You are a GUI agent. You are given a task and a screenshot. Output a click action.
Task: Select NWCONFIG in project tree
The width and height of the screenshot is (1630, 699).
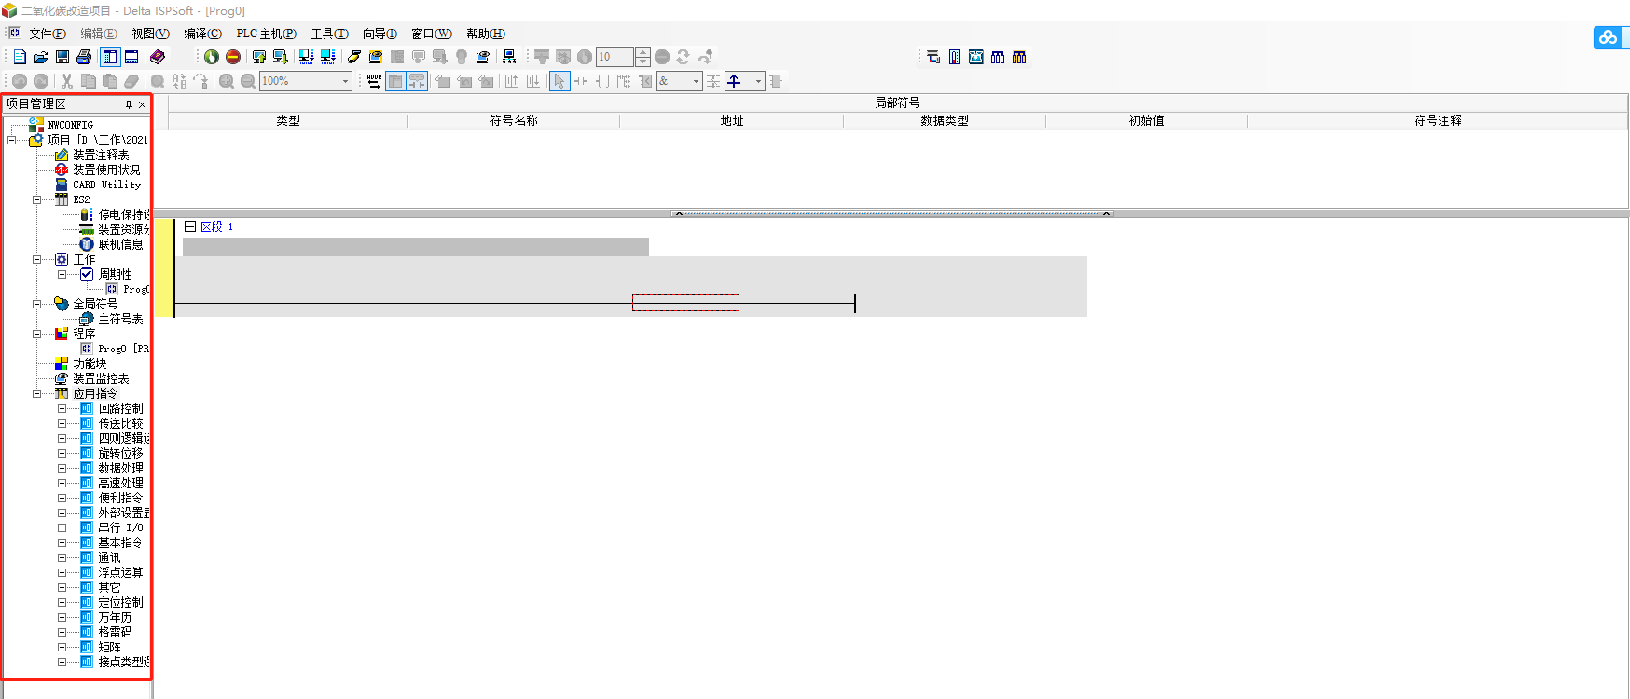pyautogui.click(x=70, y=125)
